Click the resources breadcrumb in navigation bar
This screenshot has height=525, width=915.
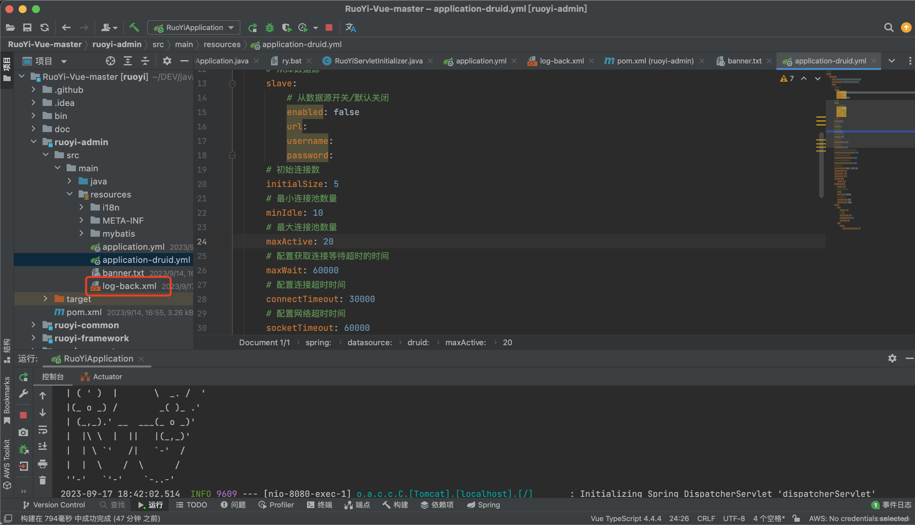point(222,44)
